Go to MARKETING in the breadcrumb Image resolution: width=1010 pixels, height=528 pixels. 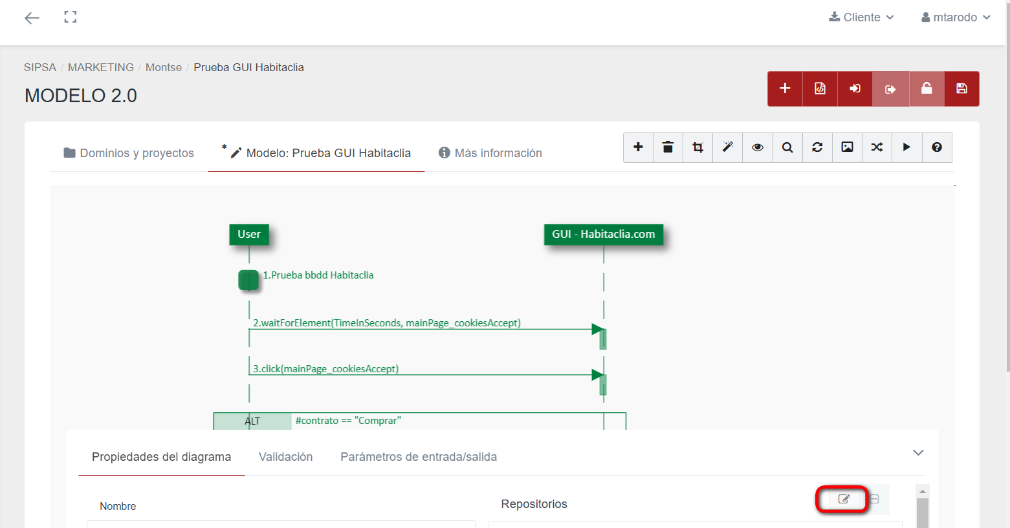pos(101,67)
